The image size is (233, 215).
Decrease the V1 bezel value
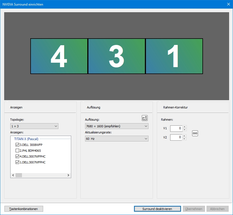tap(184, 130)
